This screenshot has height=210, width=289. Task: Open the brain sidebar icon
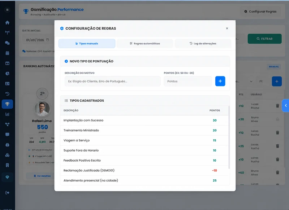pos(7,145)
